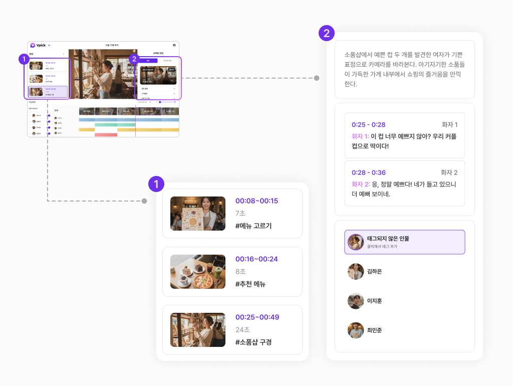
Task: Click 이지훈's avatar in person list
Action: (356, 301)
